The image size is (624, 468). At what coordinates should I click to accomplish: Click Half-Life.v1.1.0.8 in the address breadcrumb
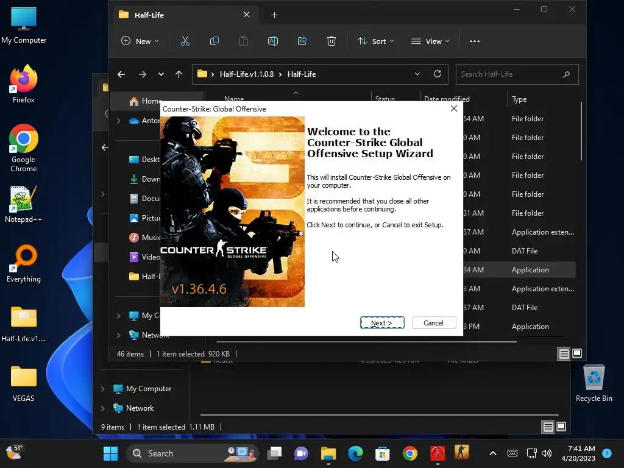[x=247, y=74]
